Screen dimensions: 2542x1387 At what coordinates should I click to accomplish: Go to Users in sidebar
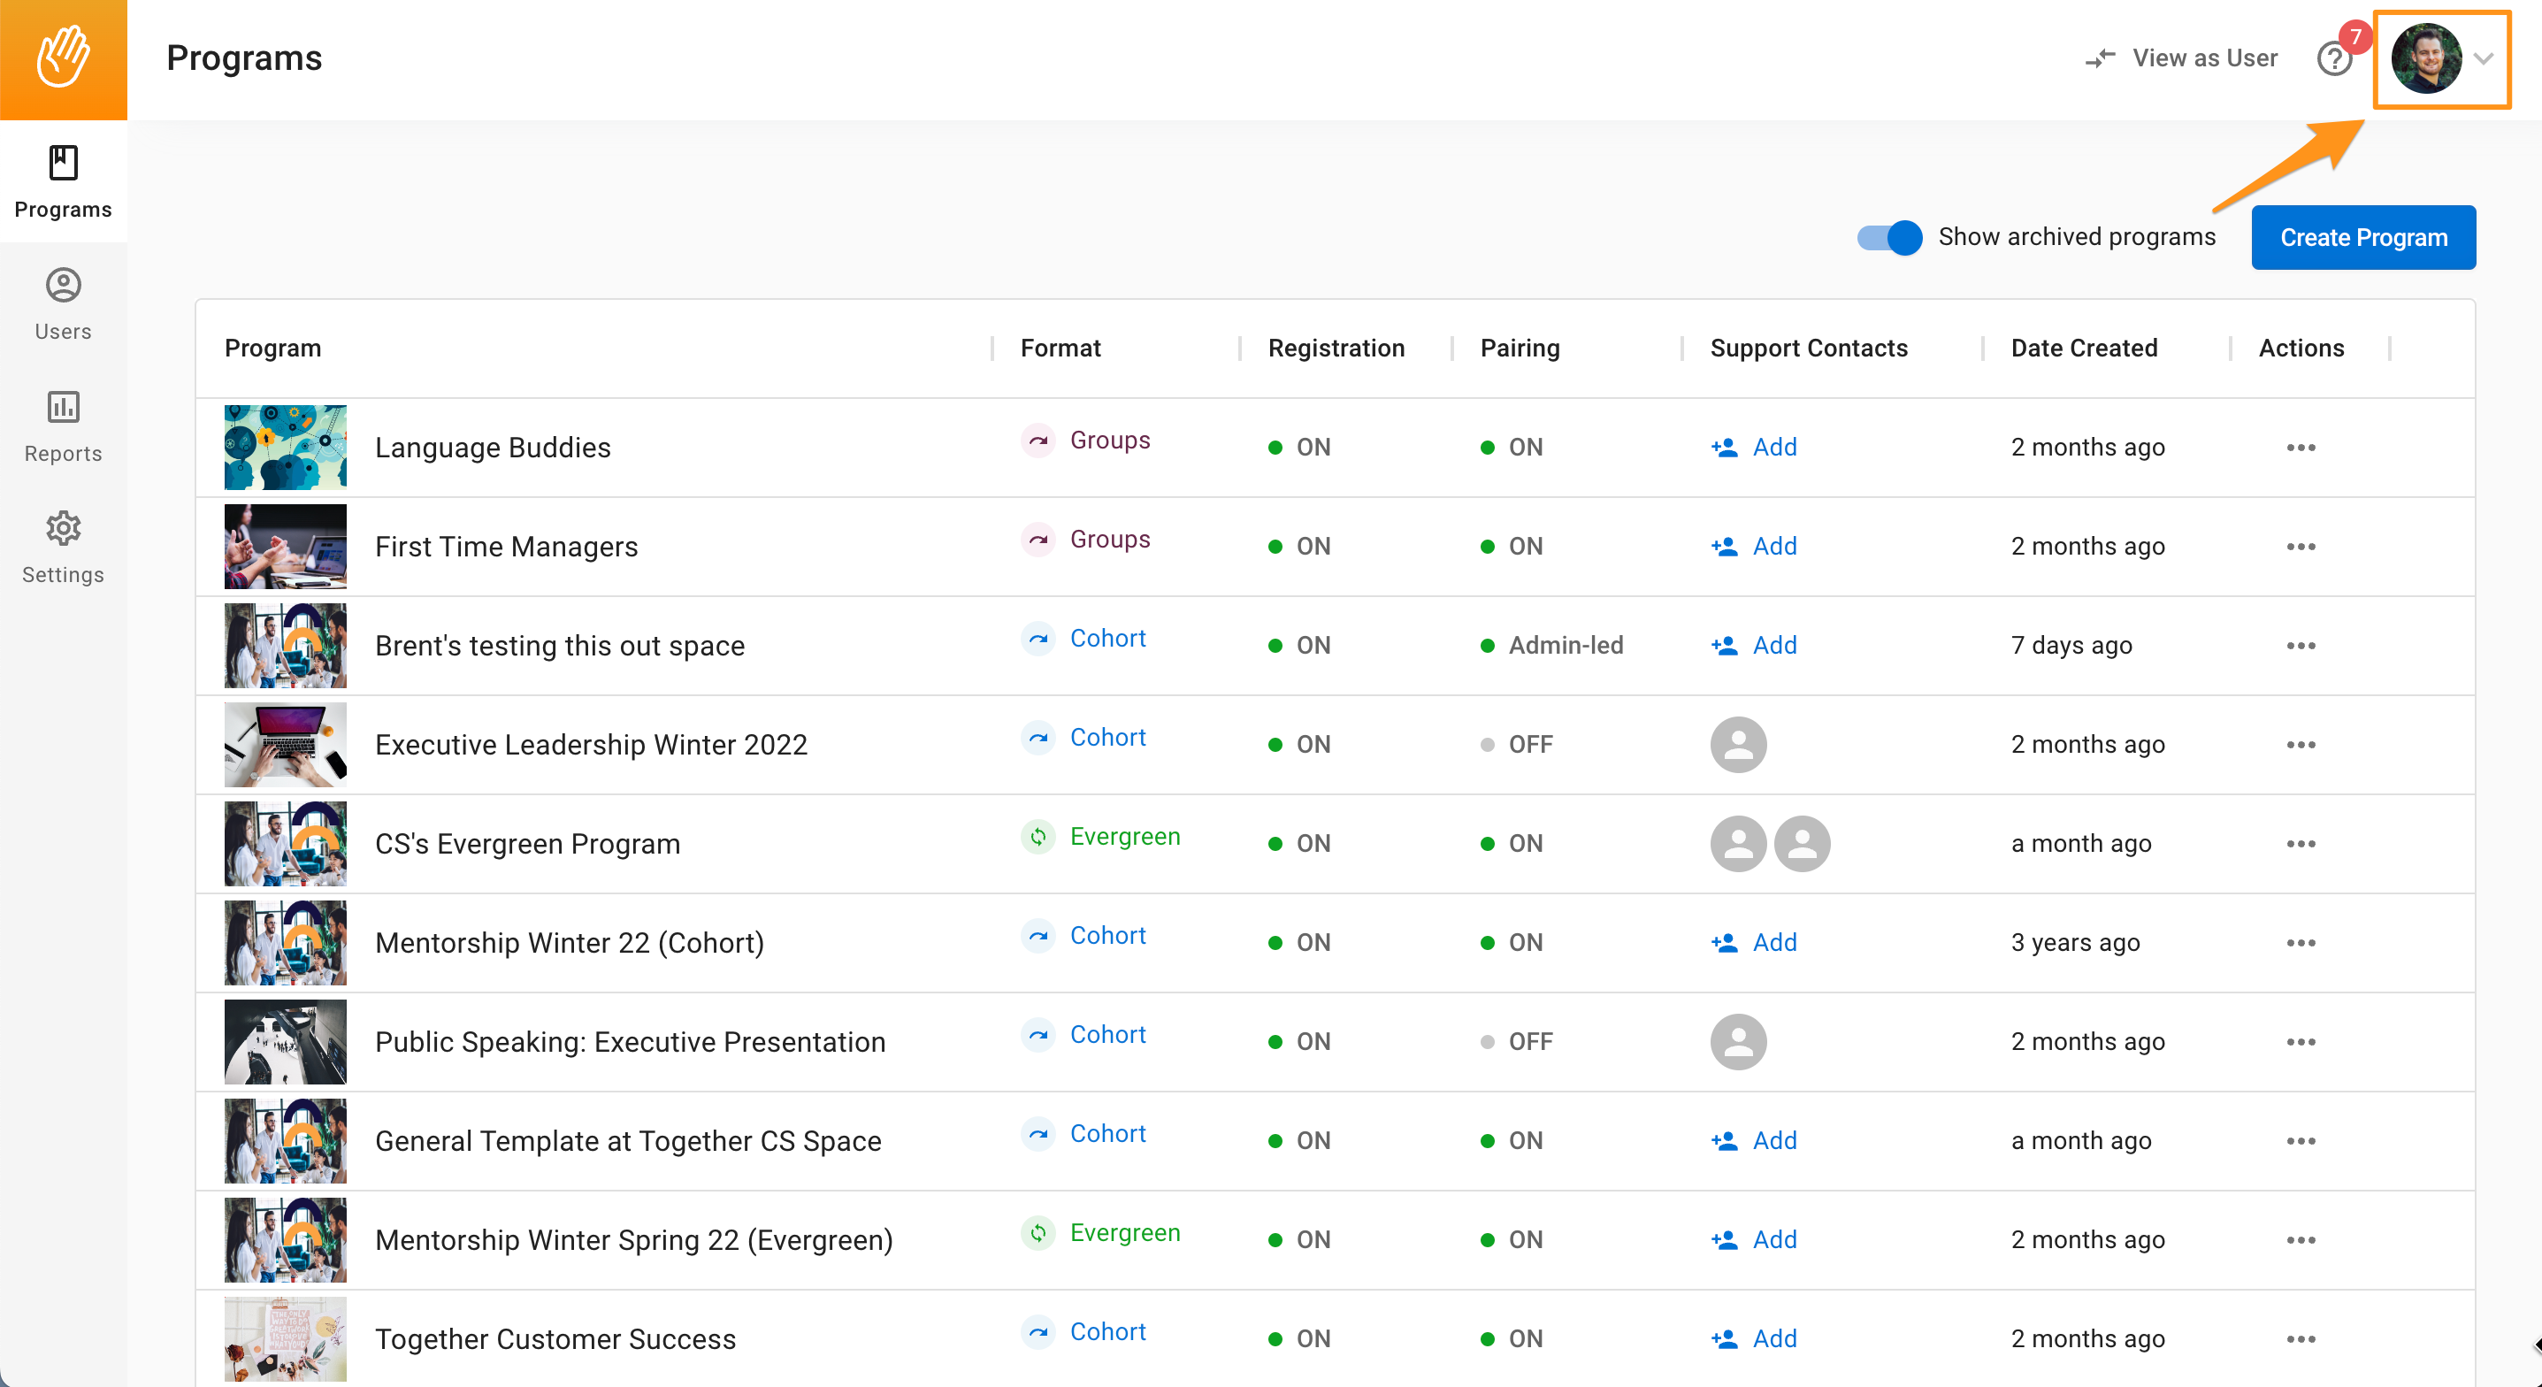pos(63,304)
